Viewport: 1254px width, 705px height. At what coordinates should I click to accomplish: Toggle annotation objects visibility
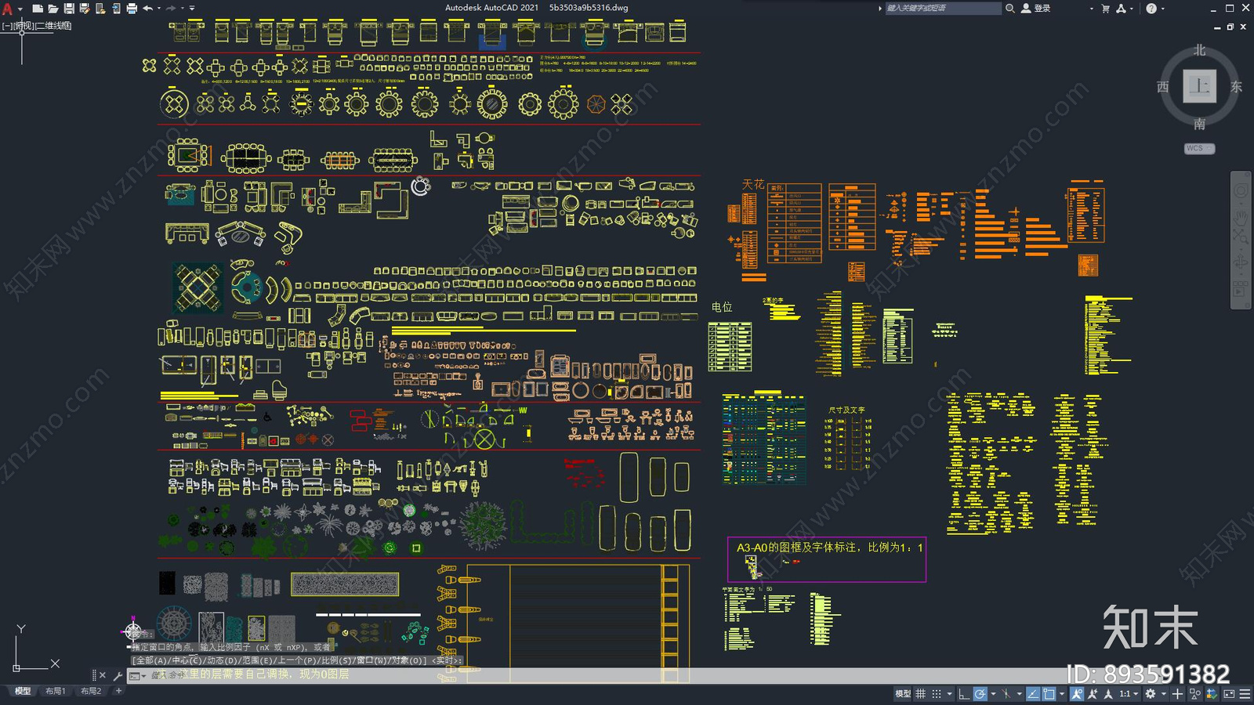point(1077,694)
